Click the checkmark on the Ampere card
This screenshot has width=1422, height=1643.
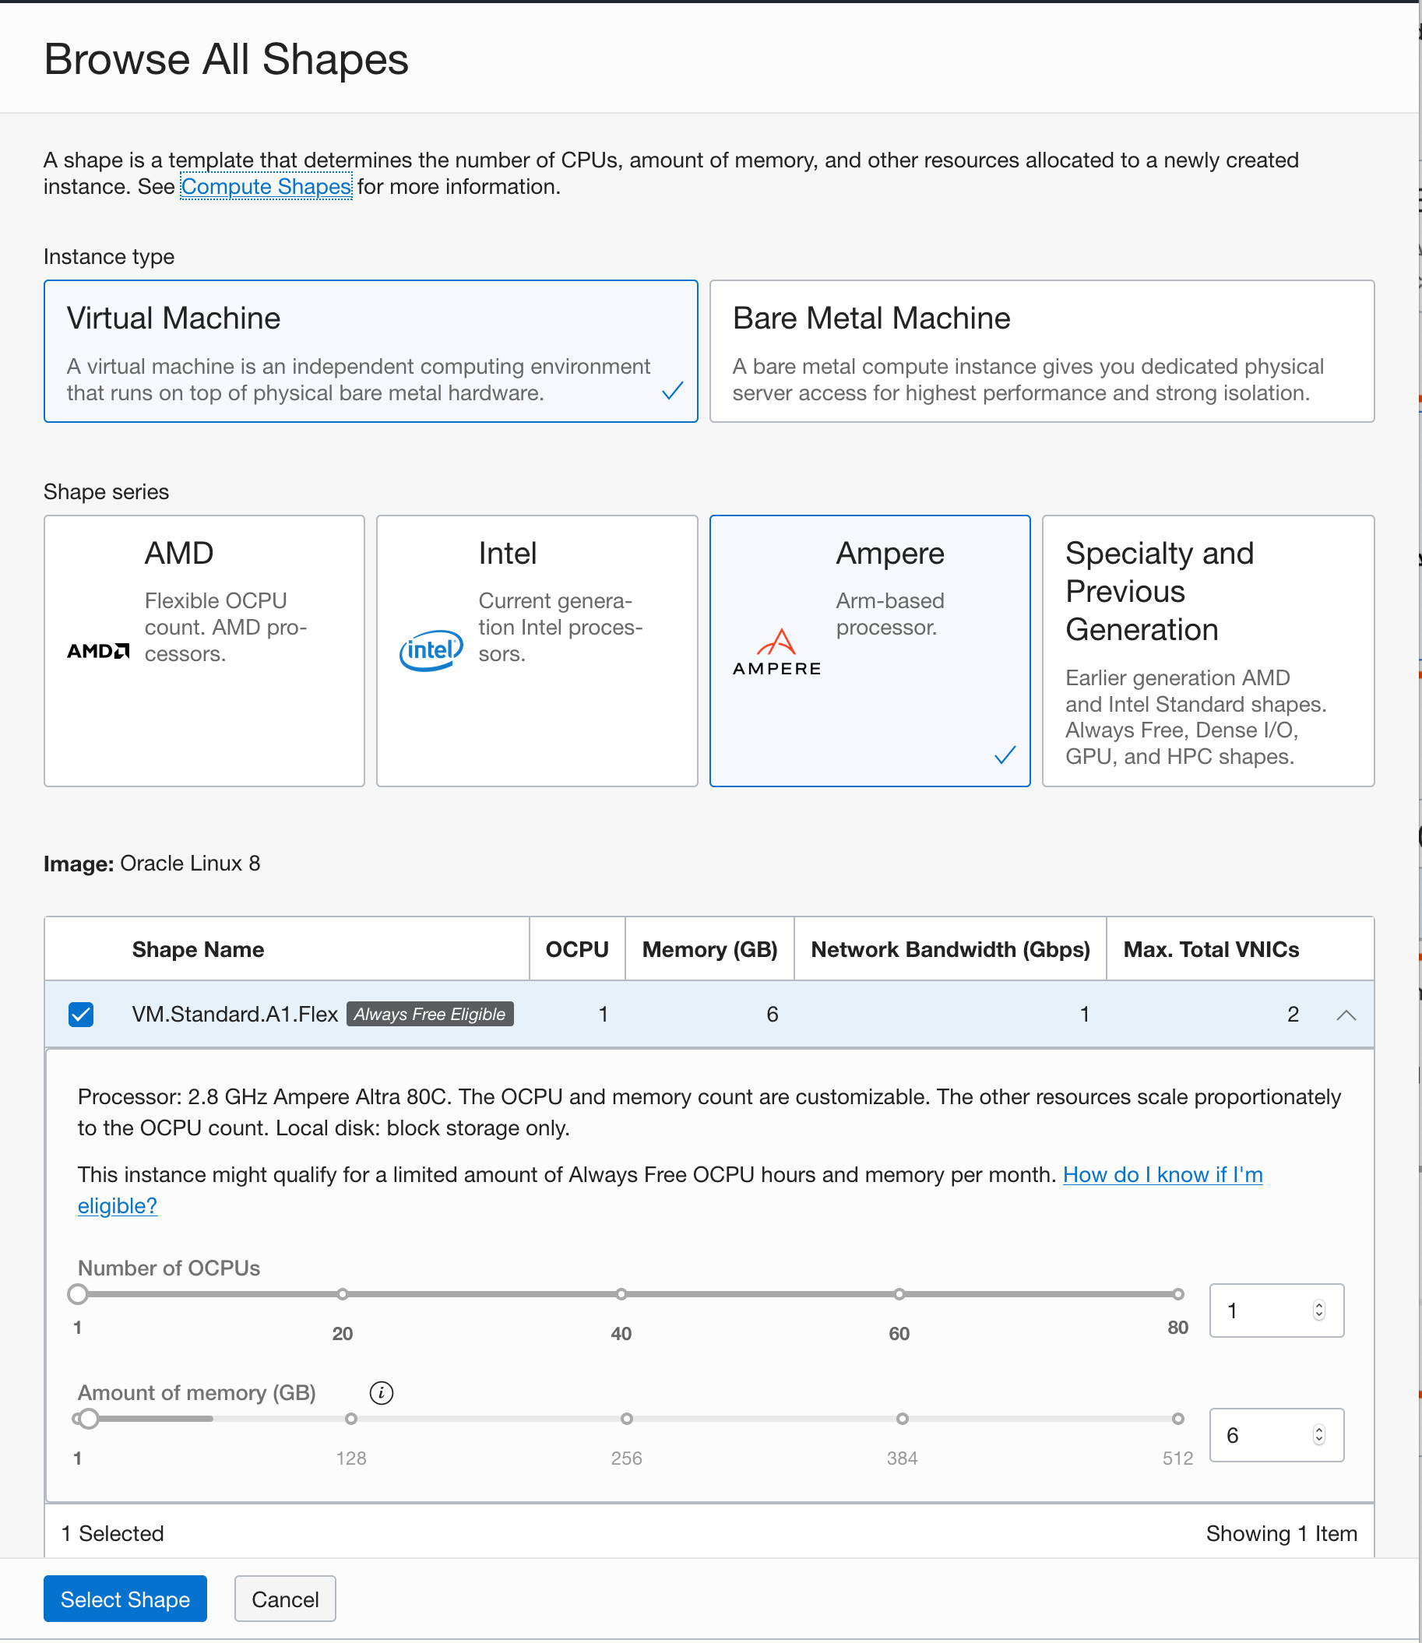tap(1005, 755)
